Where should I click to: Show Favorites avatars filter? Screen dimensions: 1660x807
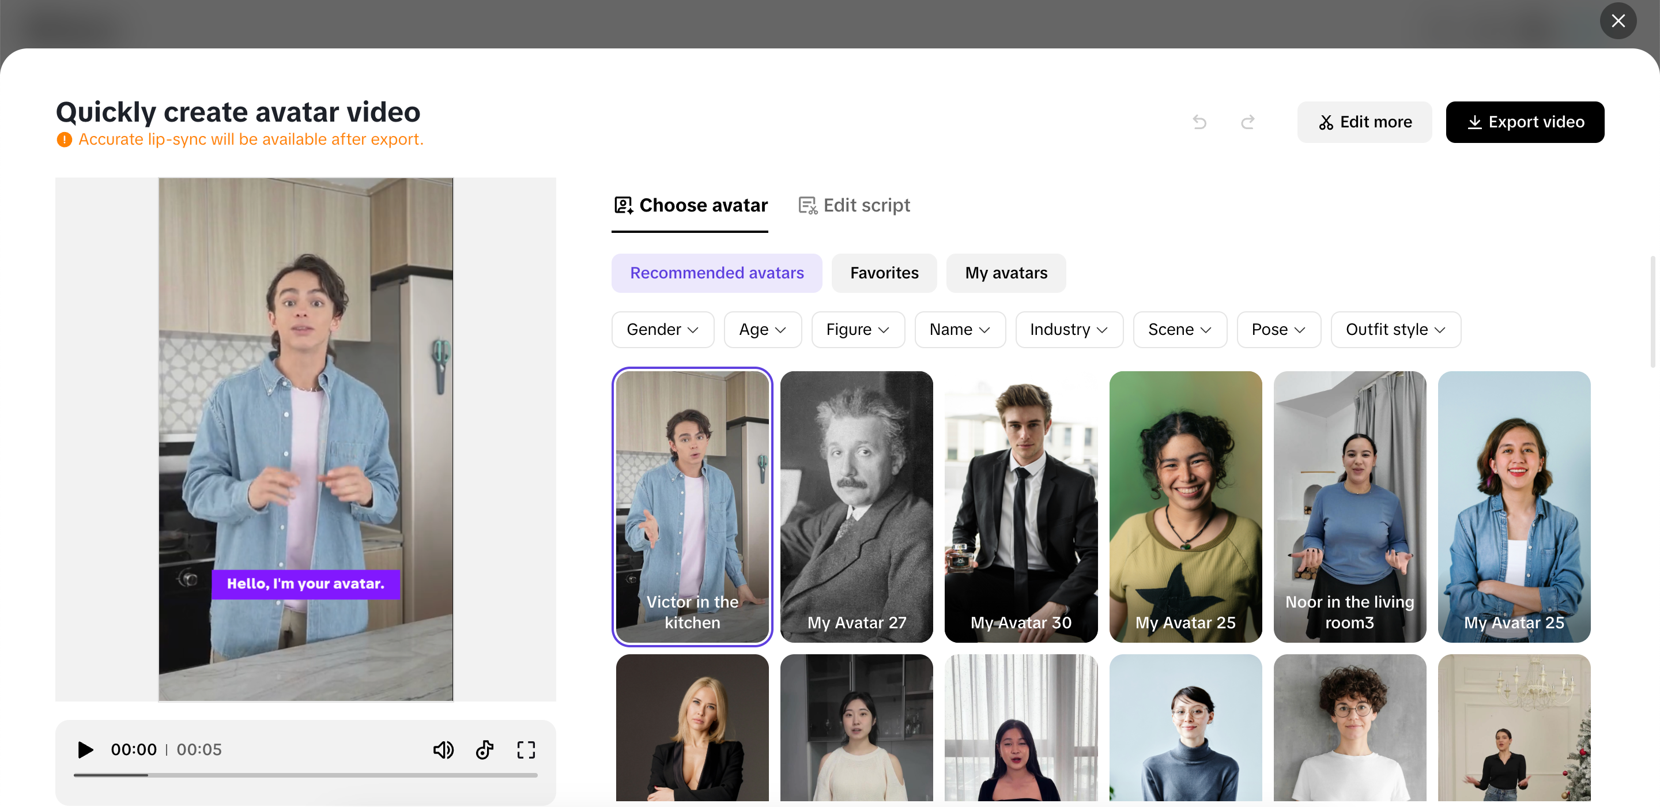pyautogui.click(x=884, y=273)
